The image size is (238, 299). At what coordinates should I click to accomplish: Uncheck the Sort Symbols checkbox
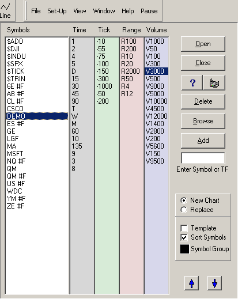point(184,237)
